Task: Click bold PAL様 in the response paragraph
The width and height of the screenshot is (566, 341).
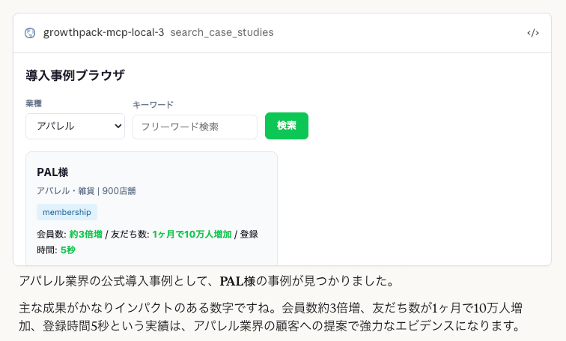Action: point(238,282)
